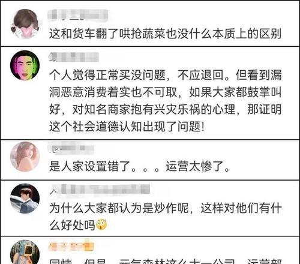
Task: Open the third commenter's pink-toned avatar
Action: pos(25,157)
